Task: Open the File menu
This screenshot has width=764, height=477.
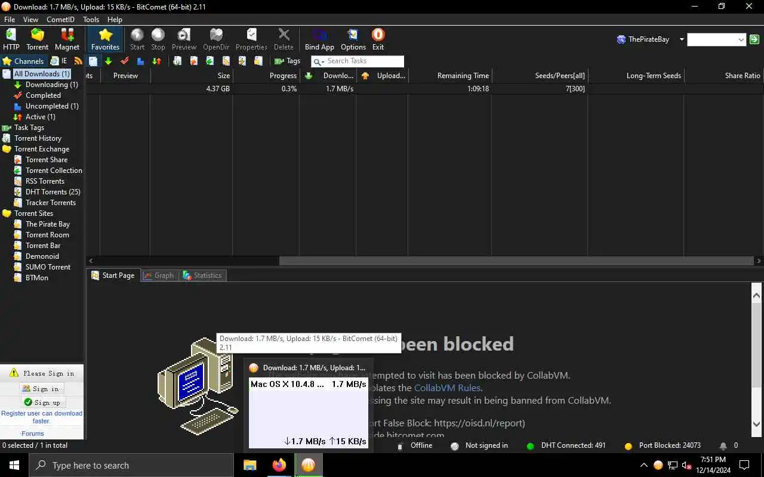Action: 10,20
